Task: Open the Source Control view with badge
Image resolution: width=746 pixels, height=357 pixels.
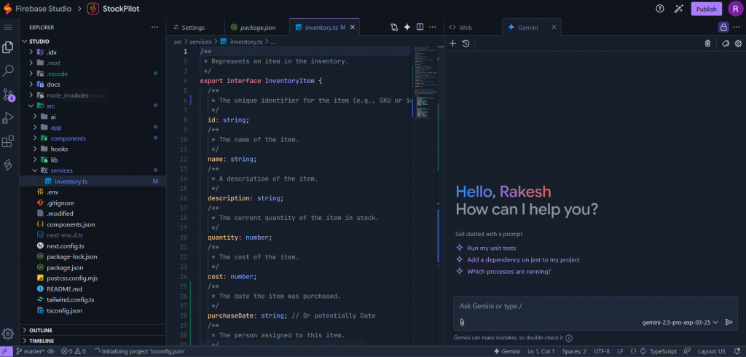Action: point(7,94)
